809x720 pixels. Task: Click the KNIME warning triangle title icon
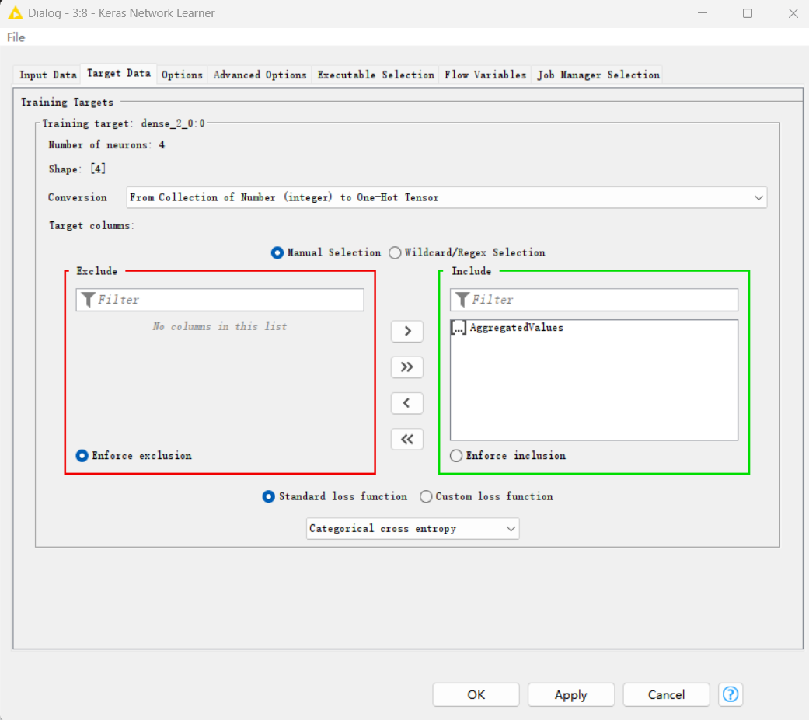pos(15,13)
